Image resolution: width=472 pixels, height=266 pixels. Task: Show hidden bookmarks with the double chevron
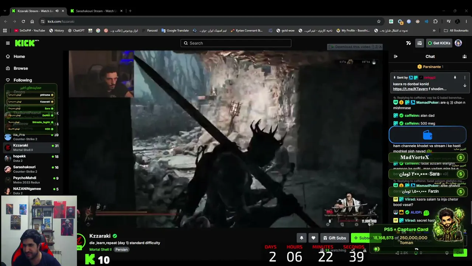tap(434, 31)
